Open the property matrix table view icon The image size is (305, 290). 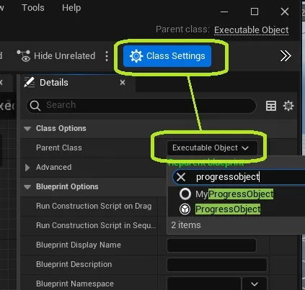271,106
